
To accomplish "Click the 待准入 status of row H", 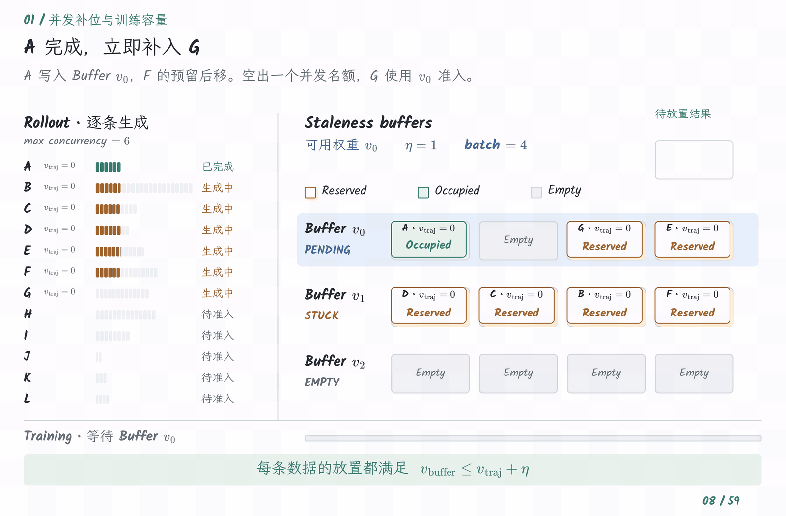I will pyautogui.click(x=218, y=315).
